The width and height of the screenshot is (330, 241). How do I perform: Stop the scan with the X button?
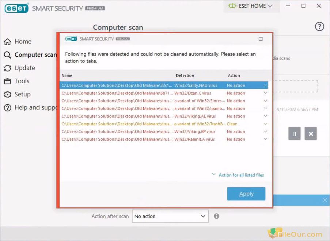311,134
